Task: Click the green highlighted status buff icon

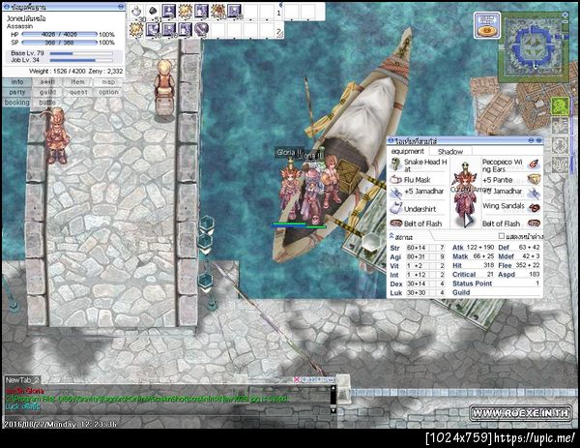Action: 561,106
